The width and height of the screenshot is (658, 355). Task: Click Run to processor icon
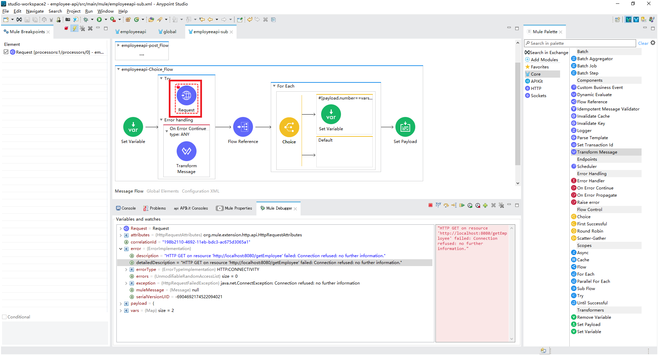click(x=454, y=205)
